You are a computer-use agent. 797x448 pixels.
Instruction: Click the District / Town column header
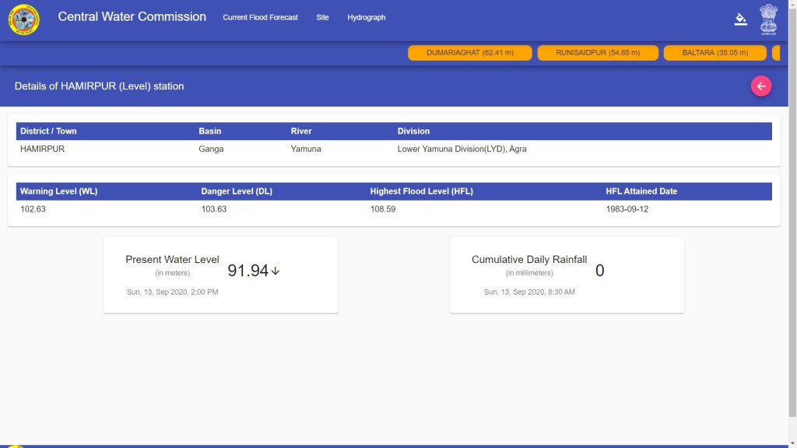click(48, 131)
